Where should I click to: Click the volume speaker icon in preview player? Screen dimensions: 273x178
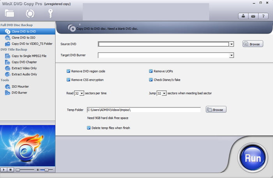pyautogui.click(x=38, y=170)
